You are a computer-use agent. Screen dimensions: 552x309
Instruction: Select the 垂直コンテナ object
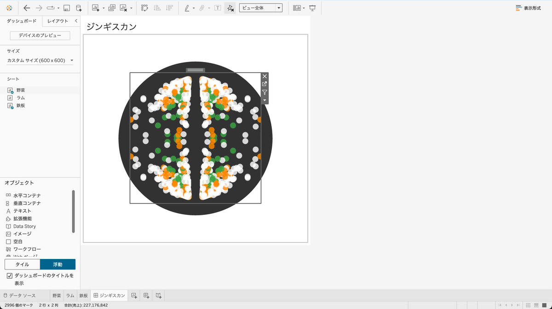coord(23,203)
